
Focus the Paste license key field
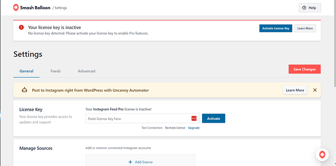143,119
